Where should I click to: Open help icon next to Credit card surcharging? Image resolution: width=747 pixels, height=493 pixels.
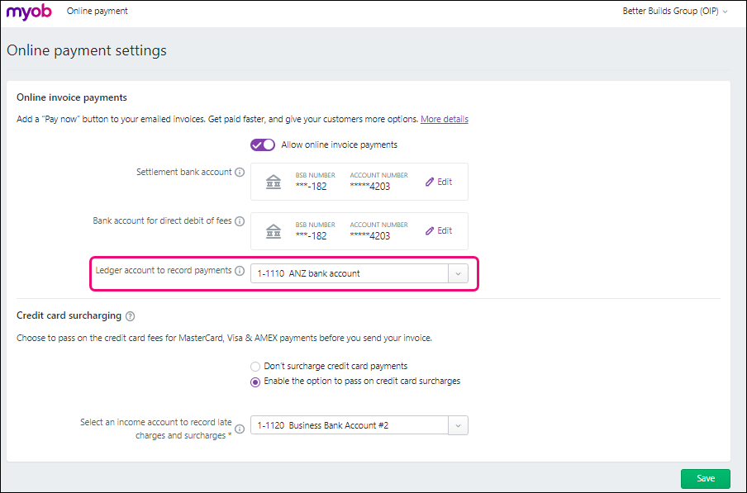point(131,316)
